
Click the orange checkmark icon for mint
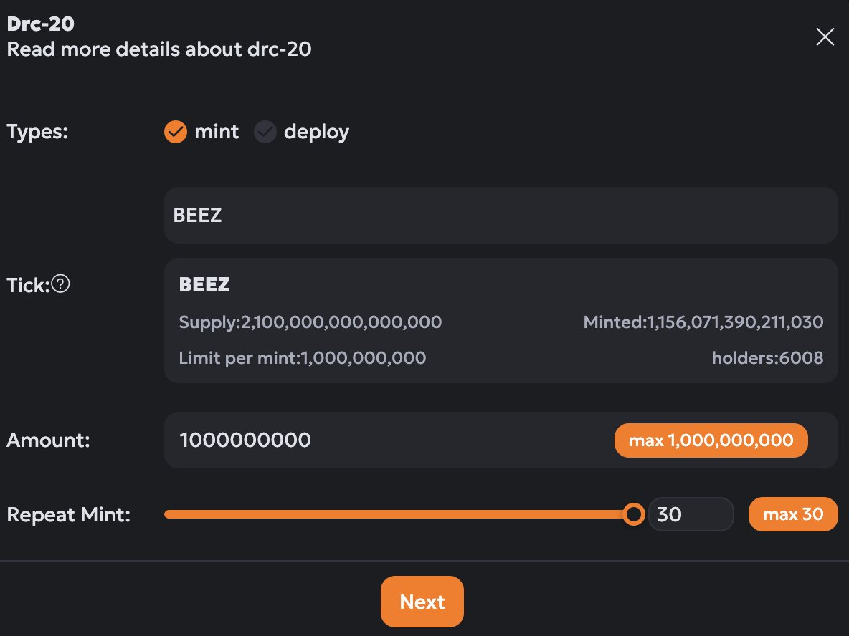pyautogui.click(x=175, y=132)
